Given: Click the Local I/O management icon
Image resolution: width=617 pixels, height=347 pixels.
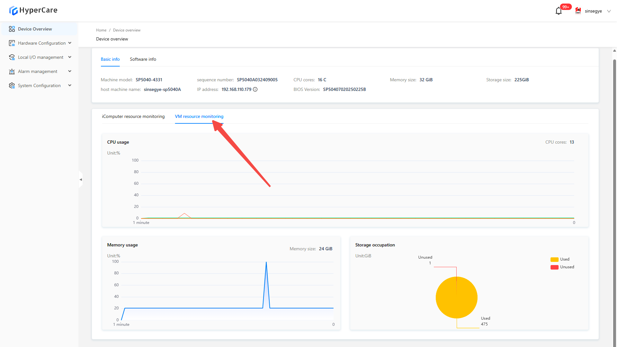Looking at the screenshot, I should click(x=12, y=57).
